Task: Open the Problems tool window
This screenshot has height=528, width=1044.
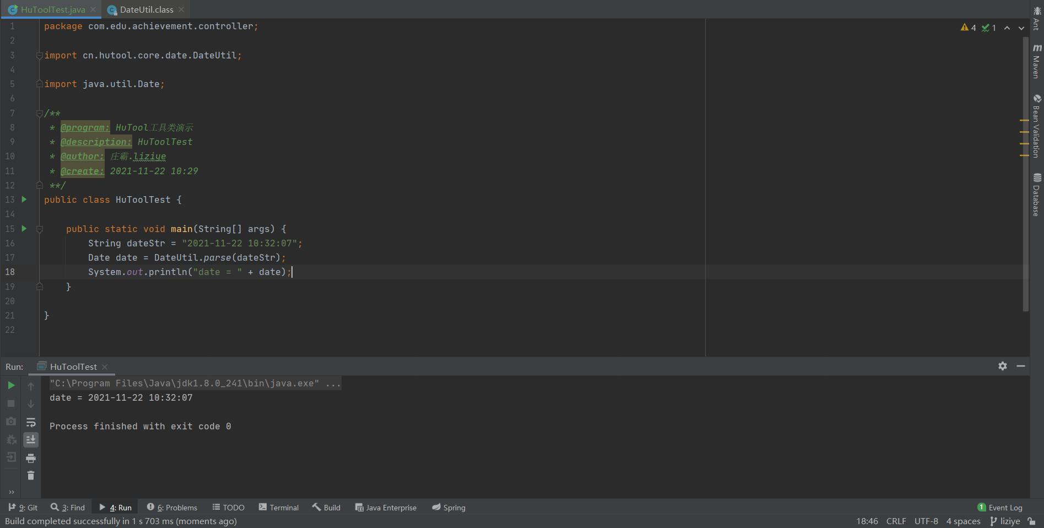Action: (172, 508)
